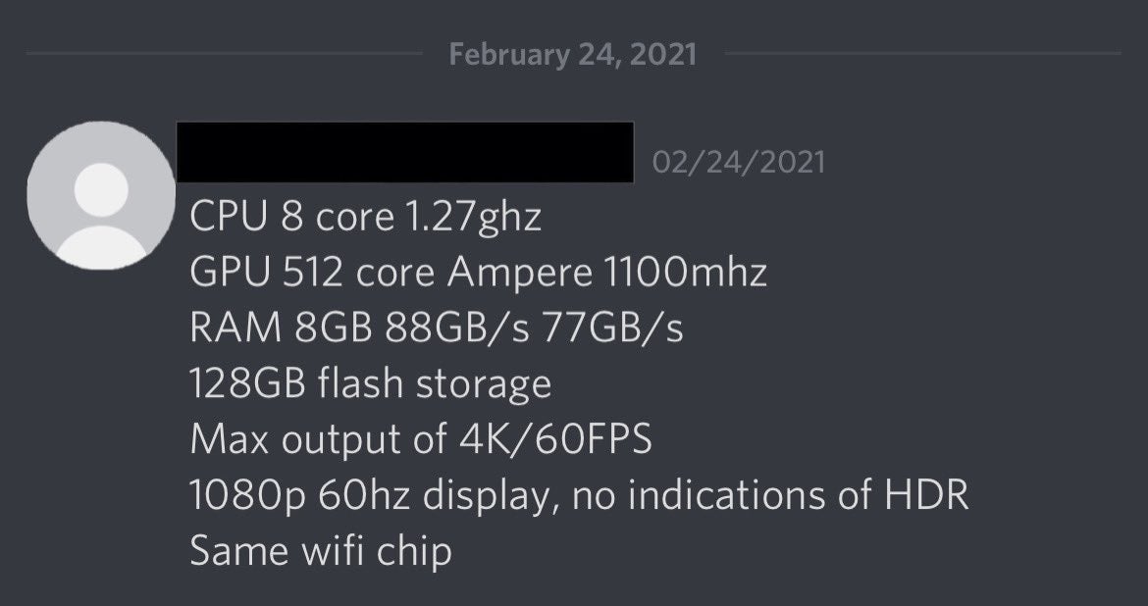Select the 1080p 60hz display line
1148x606 pixels.
click(579, 495)
